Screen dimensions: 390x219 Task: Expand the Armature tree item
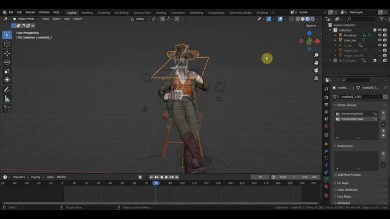tap(335, 35)
